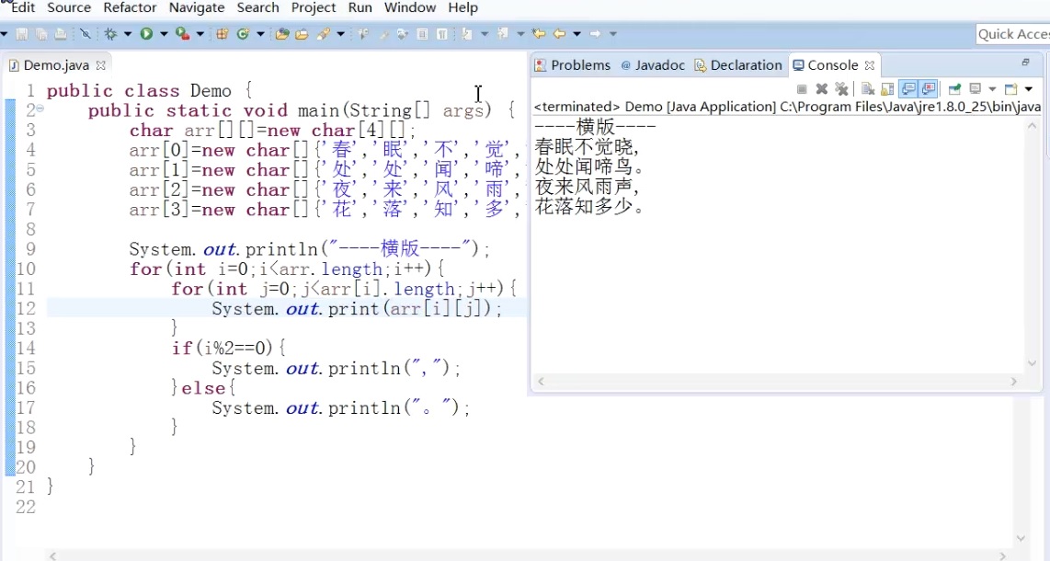The image size is (1050, 561).
Task: Minimize the Console view panel
Action: click(x=1025, y=63)
